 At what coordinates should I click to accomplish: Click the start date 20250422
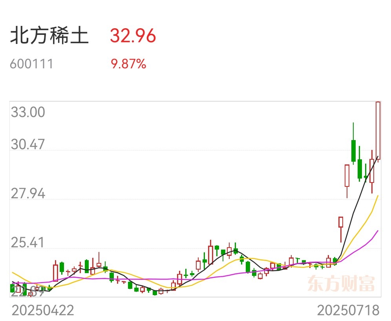coord(43,310)
